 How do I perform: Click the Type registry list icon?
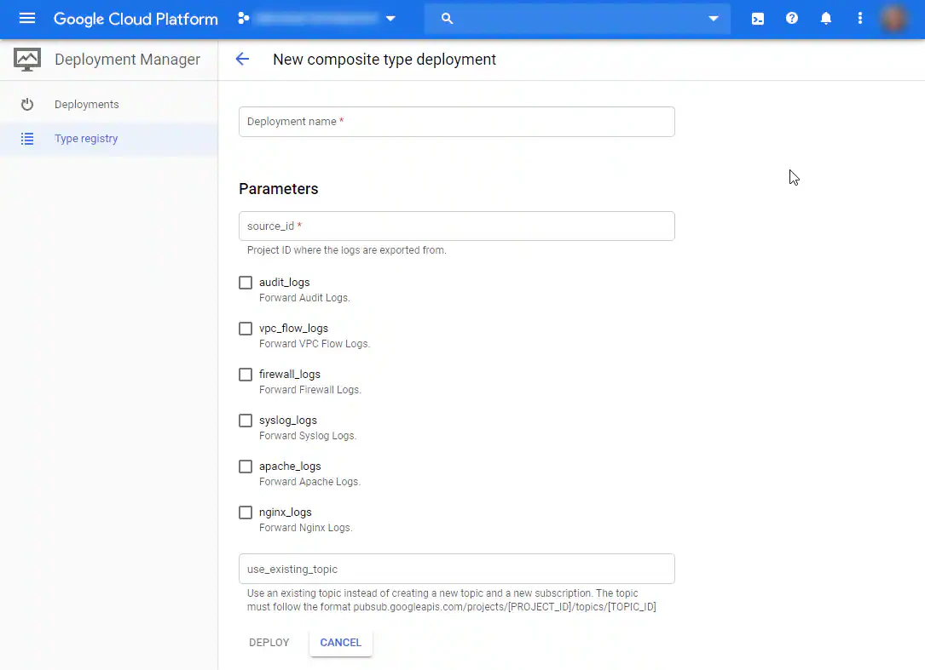tap(27, 139)
